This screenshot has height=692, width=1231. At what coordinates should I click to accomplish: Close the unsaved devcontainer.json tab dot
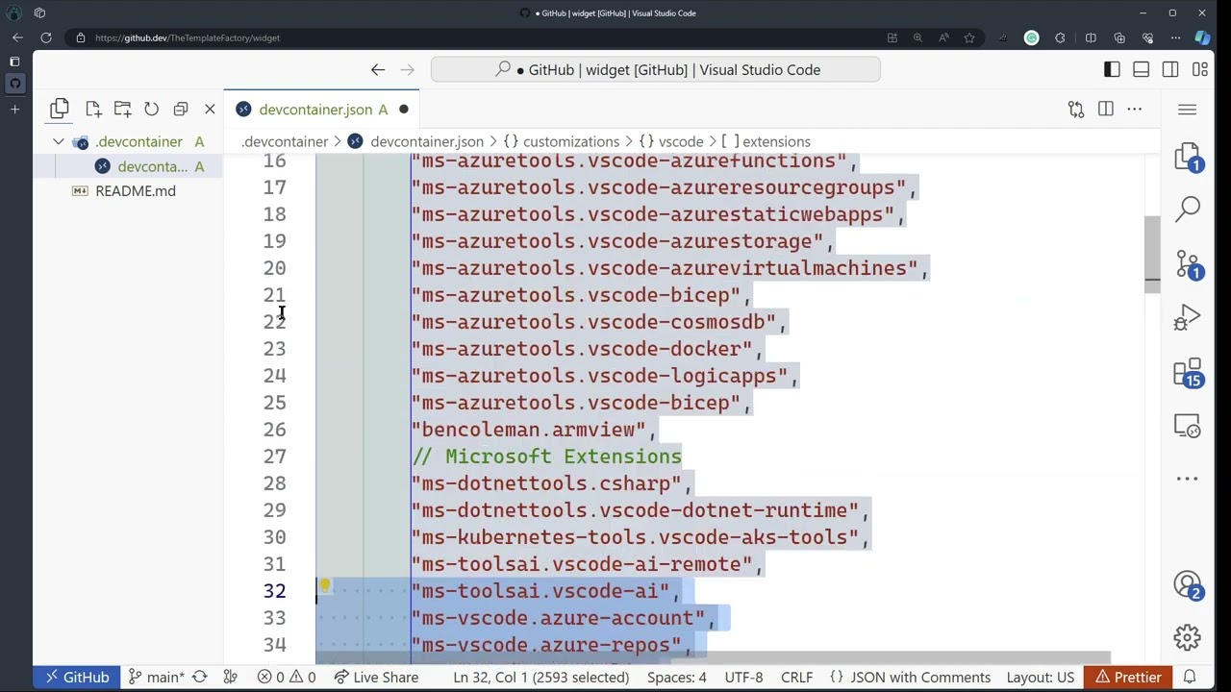point(403,110)
